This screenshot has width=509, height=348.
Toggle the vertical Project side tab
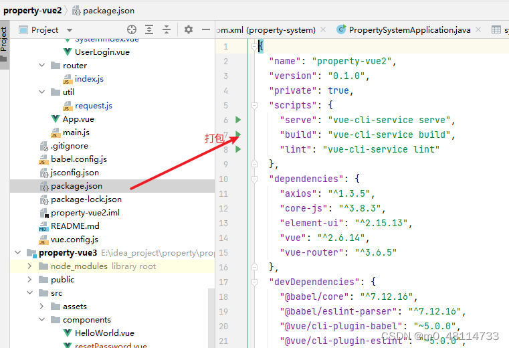[x=3, y=45]
